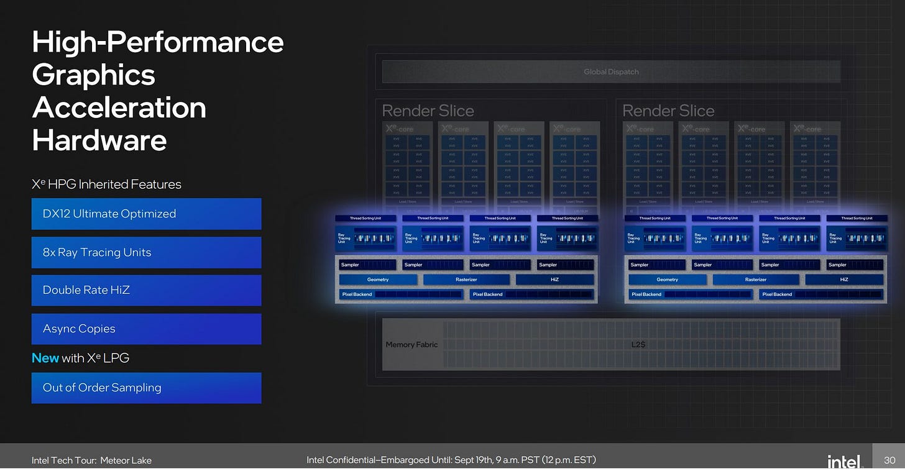Click the New with Xe LPG heading
The height and width of the screenshot is (469, 905).
pos(80,358)
